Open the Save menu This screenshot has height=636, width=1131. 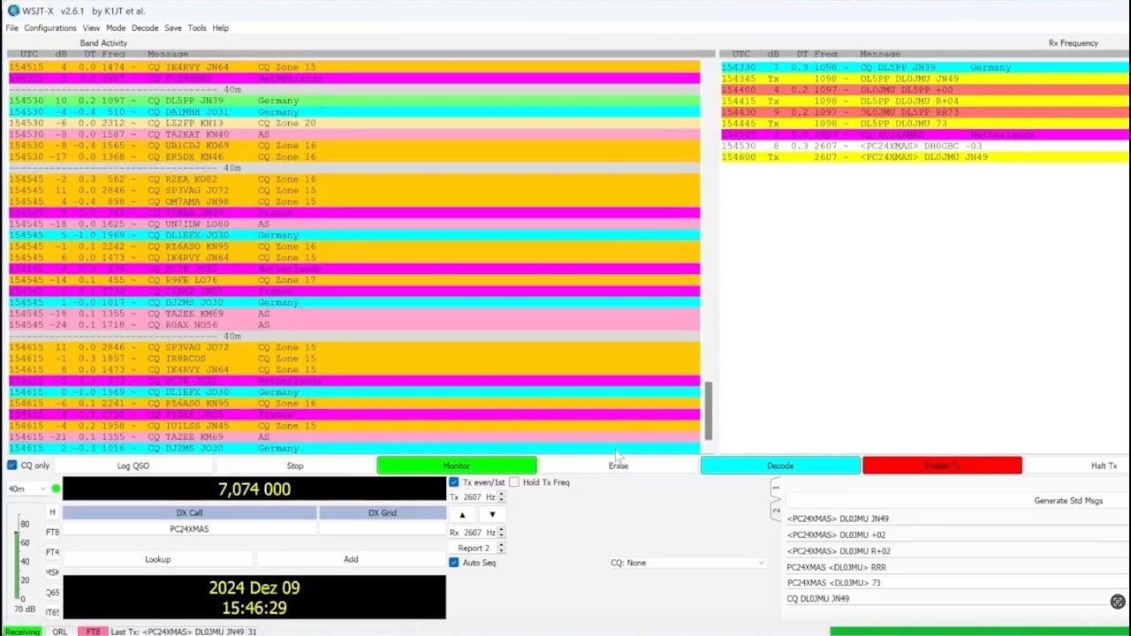(x=173, y=28)
